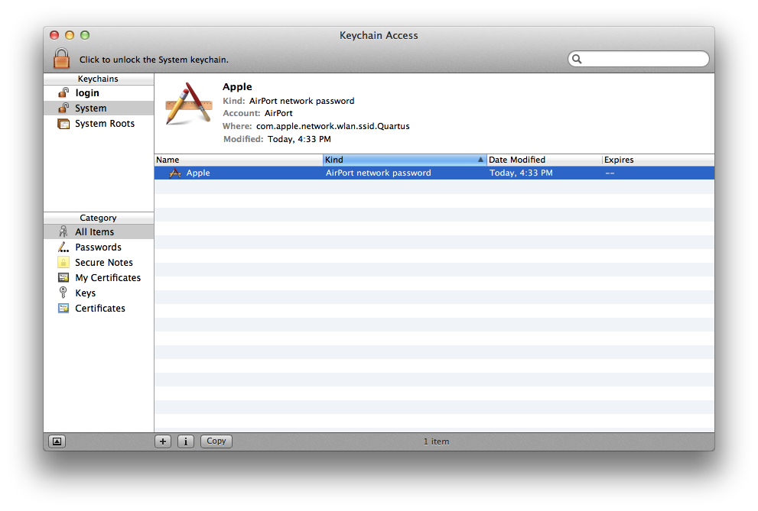Viewport: 758px width, 511px height.
Task: Click the search field
Action: pos(638,59)
